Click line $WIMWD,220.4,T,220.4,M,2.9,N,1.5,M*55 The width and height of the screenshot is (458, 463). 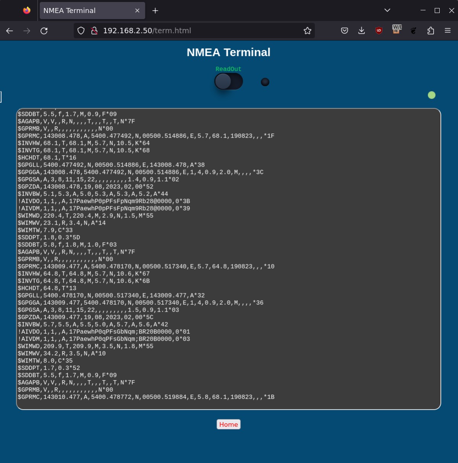85,216
